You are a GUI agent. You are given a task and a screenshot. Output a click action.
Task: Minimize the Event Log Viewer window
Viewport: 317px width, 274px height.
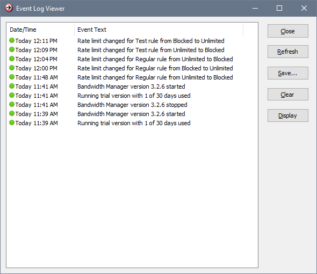click(255, 8)
